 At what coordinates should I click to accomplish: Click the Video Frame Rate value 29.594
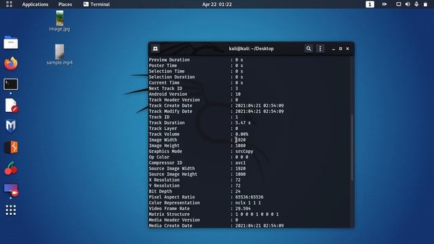click(243, 209)
